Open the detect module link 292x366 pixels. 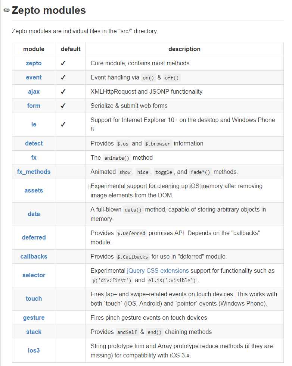pyautogui.click(x=34, y=143)
